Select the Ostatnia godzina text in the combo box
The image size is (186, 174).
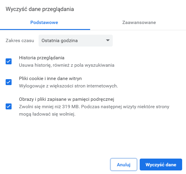[60, 41]
